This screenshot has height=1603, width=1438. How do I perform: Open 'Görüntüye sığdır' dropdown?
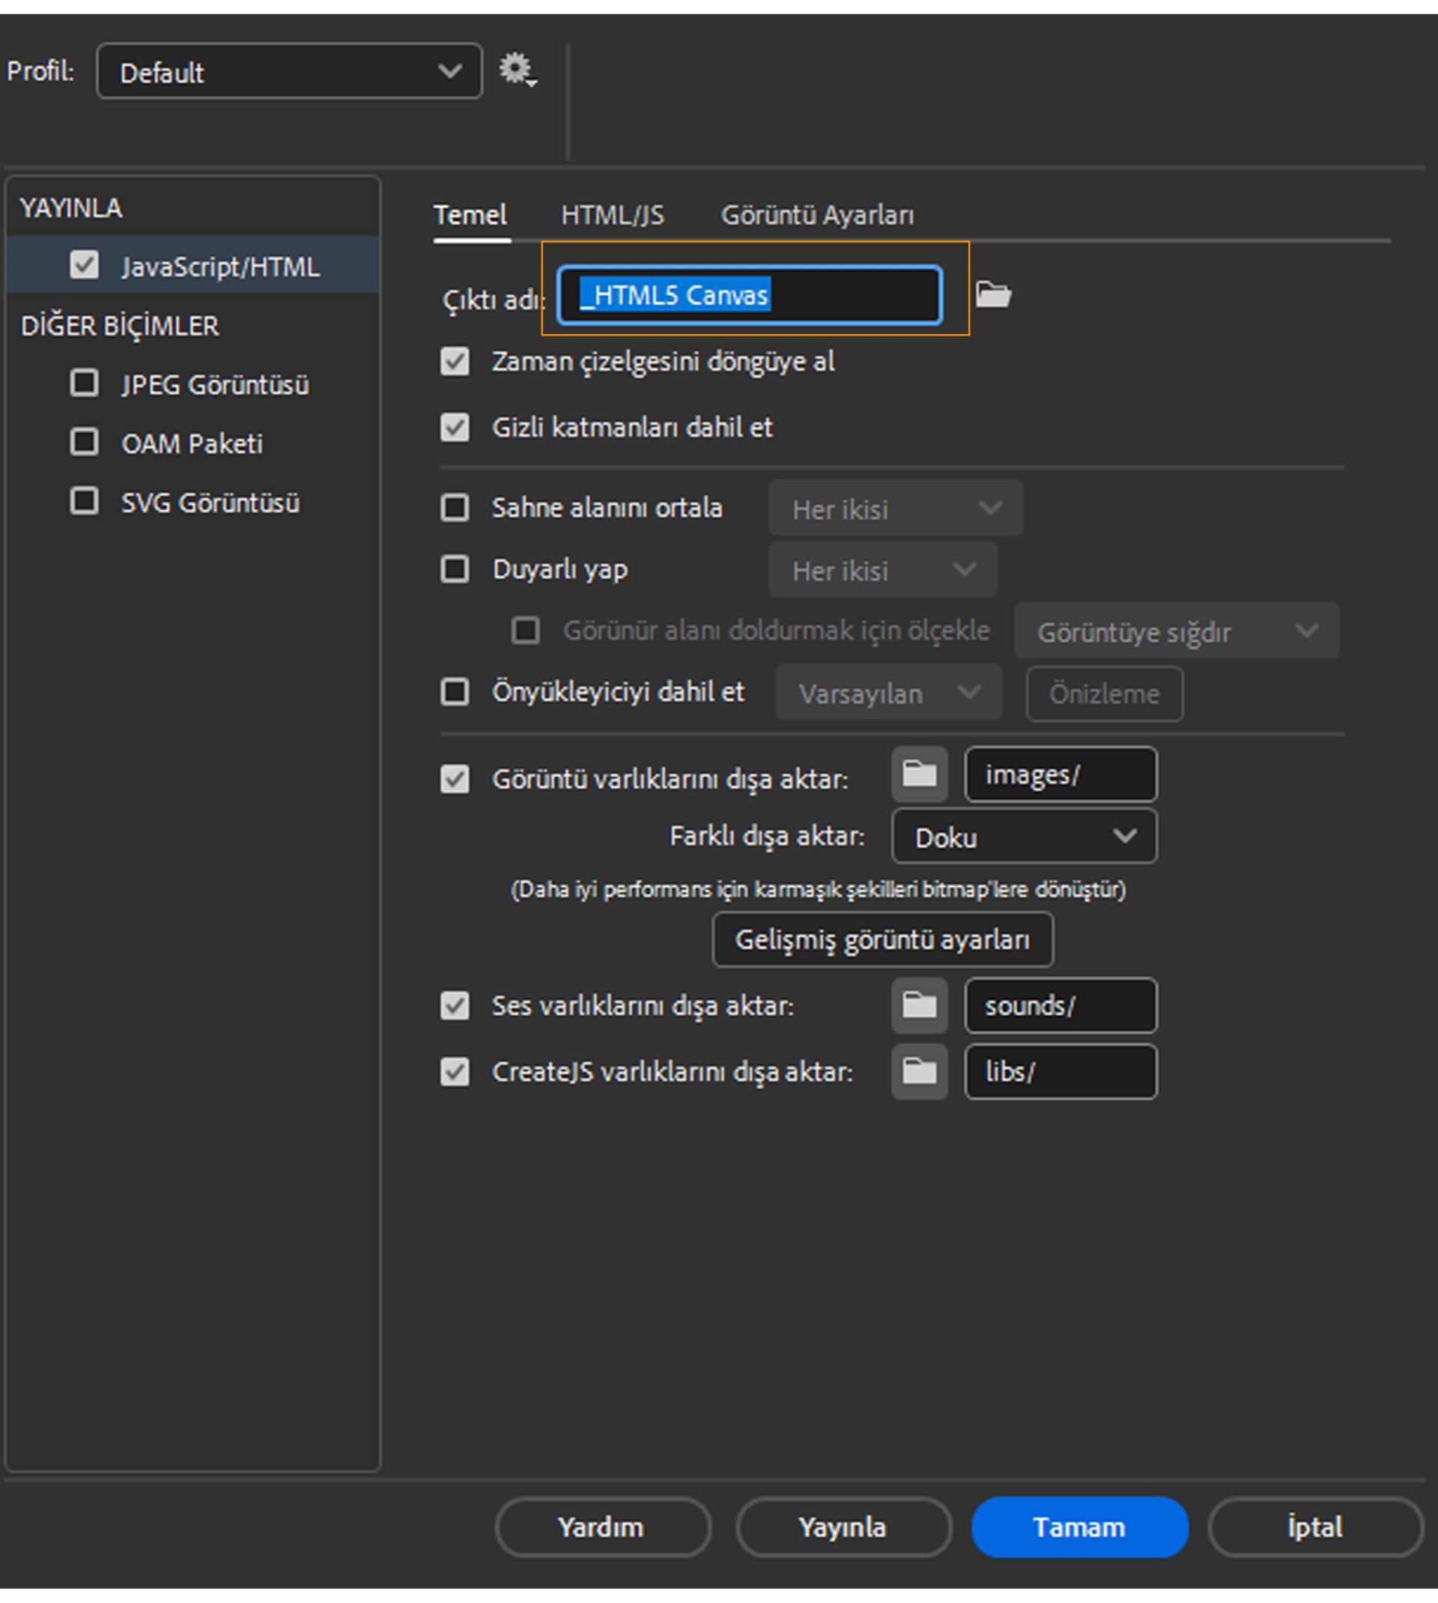pyautogui.click(x=1177, y=631)
